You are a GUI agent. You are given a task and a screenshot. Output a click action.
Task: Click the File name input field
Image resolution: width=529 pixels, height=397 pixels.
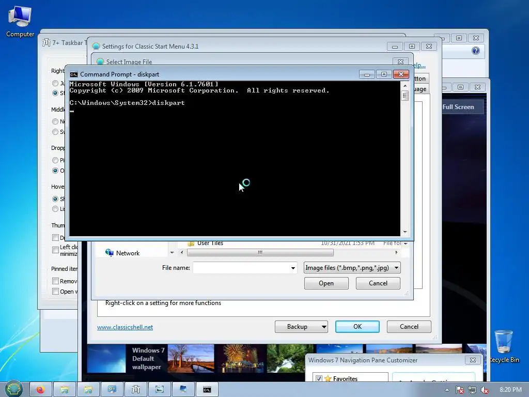[241, 268]
